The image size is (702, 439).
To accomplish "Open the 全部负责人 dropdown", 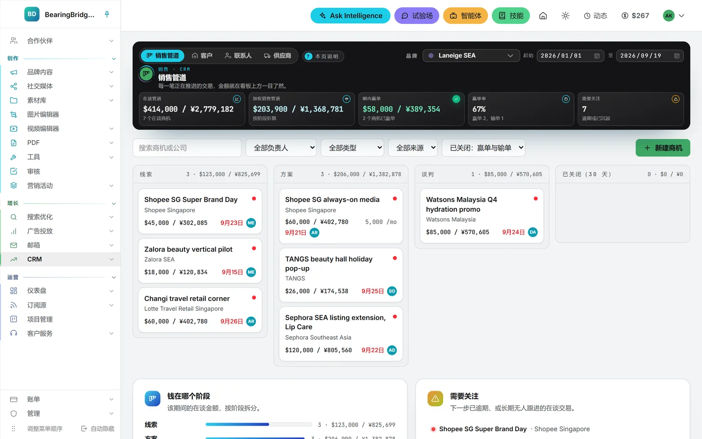I will click(x=282, y=148).
